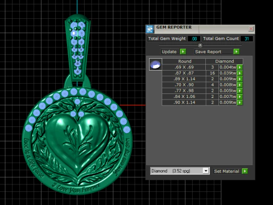The width and height of the screenshot is (273, 205).
Task: Click green arrow for .70 X .90 row
Action: click(239, 85)
